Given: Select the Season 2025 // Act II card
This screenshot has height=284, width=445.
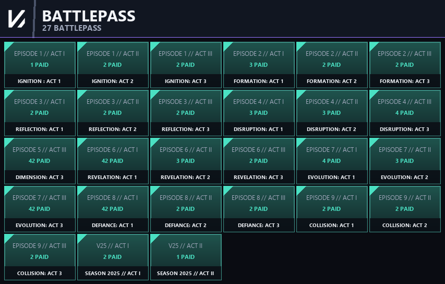Looking at the screenshot, I should pos(186,257).
